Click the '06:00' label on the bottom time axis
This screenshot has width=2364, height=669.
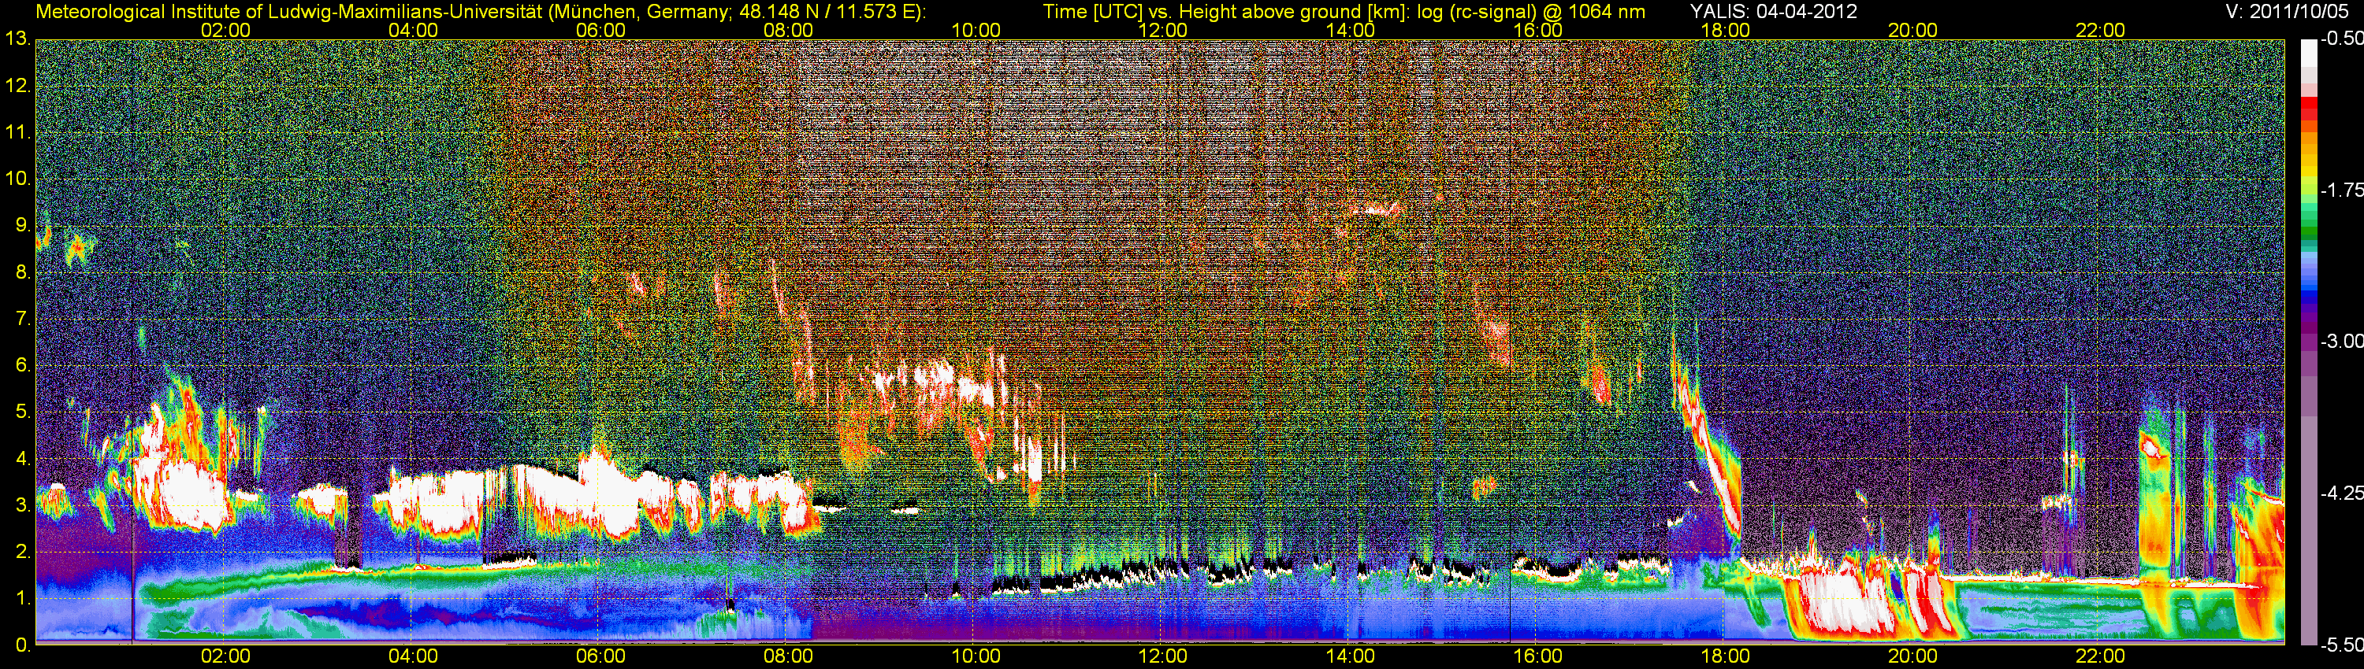pyautogui.click(x=601, y=656)
